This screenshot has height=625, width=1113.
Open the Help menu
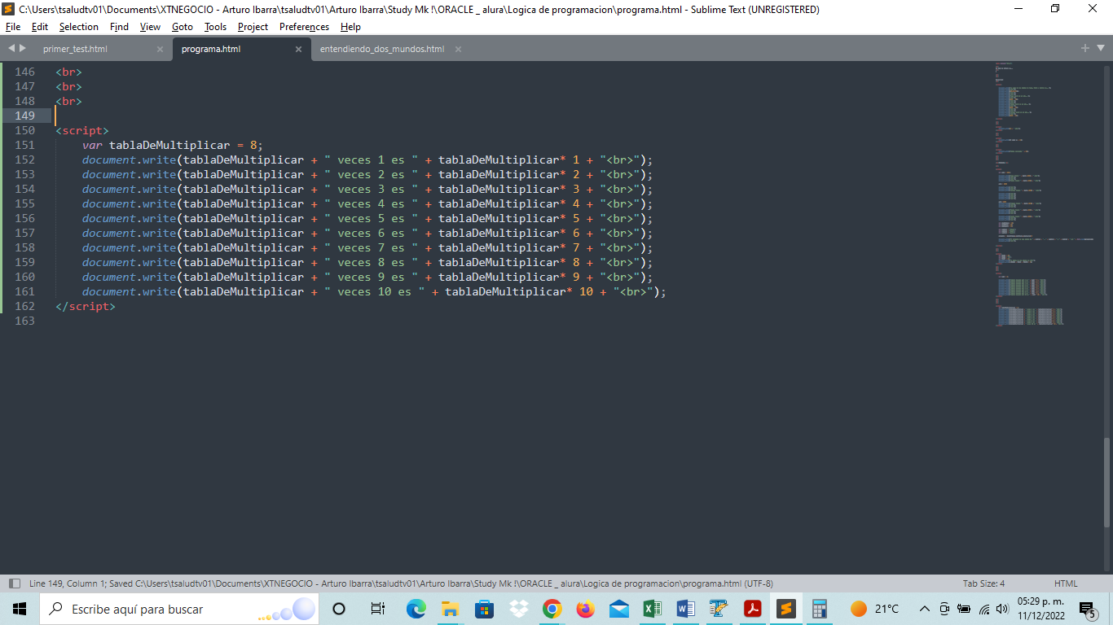pos(350,27)
